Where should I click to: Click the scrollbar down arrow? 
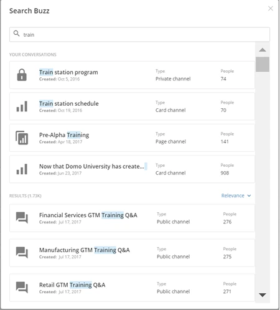coord(263,295)
